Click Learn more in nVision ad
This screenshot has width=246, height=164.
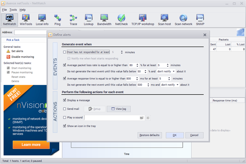31,145
